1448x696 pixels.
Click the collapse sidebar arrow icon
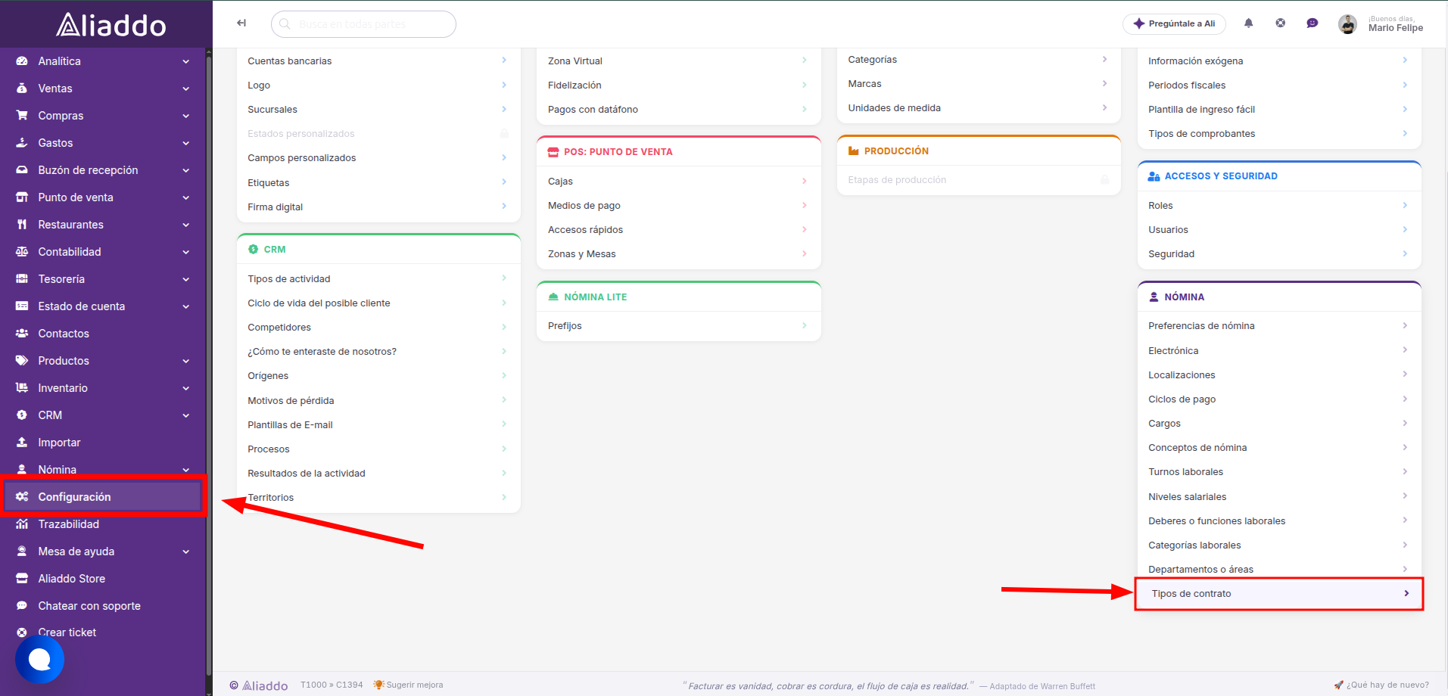tap(241, 23)
